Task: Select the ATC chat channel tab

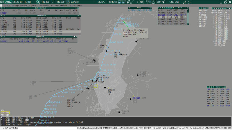Action: [x=3, y=110]
